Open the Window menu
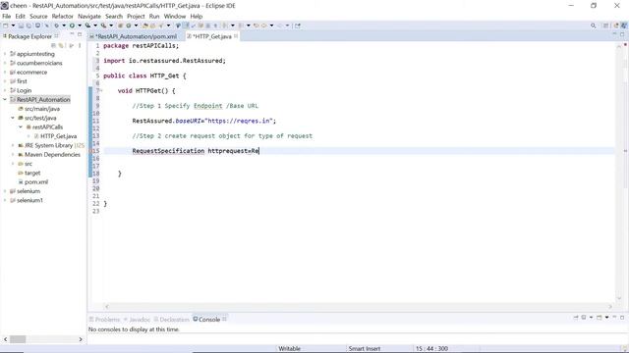 (175, 16)
